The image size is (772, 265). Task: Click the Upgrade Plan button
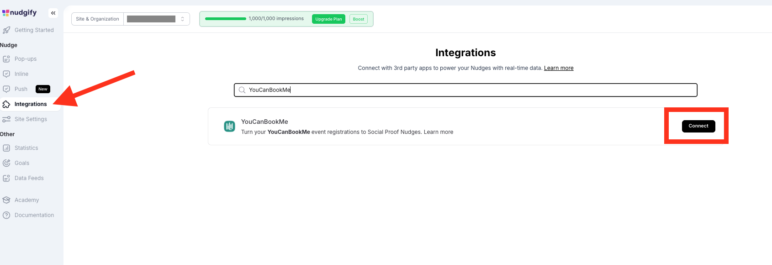click(x=328, y=19)
